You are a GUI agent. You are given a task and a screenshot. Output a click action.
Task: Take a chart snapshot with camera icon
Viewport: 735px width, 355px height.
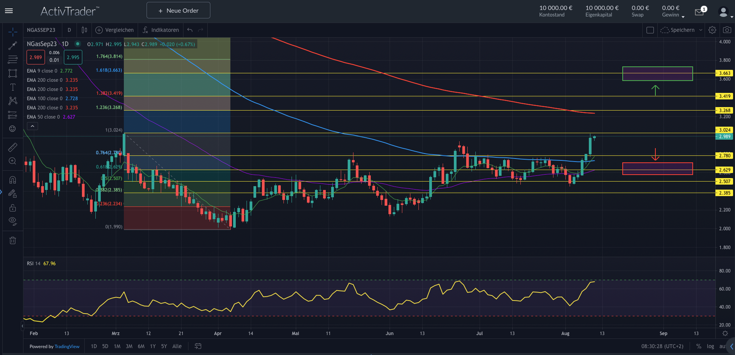[727, 30]
